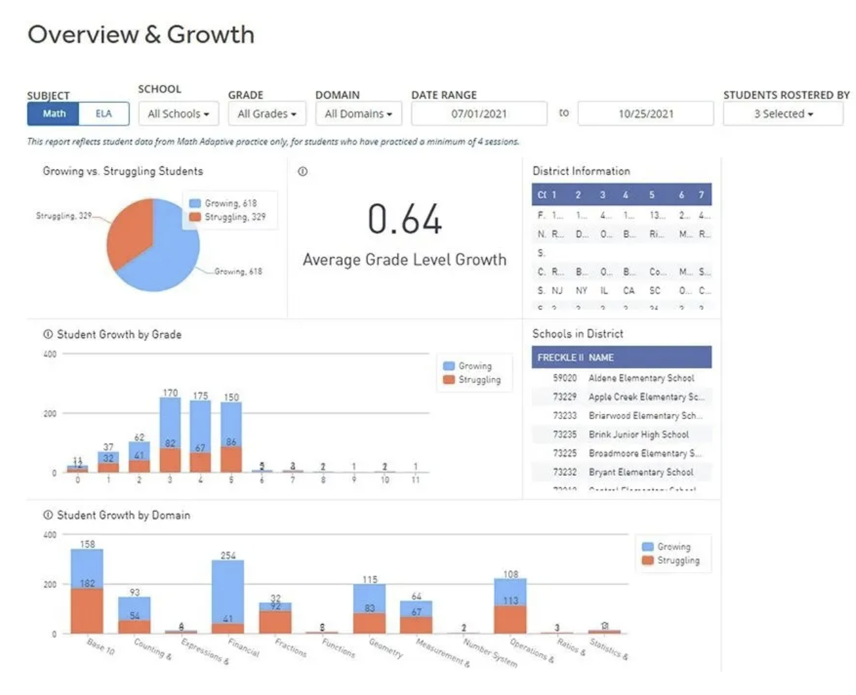This screenshot has width=856, height=695.
Task: Switch subject to Math
Action: pyautogui.click(x=53, y=113)
